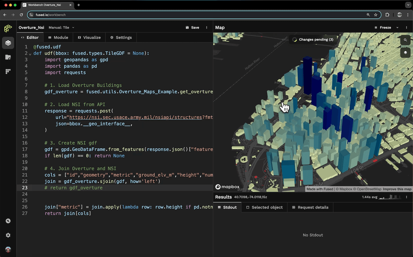The image size is (413, 257).
Task: Select the Stdout results tab
Action: (227, 207)
